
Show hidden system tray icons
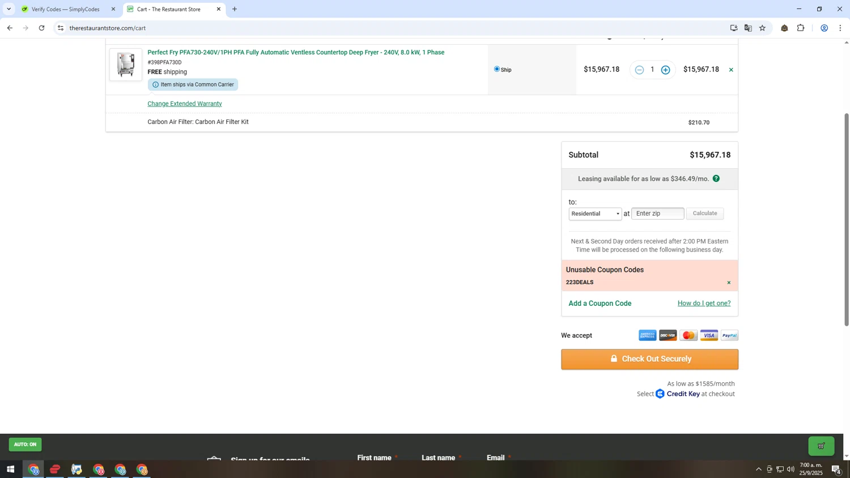pyautogui.click(x=758, y=469)
